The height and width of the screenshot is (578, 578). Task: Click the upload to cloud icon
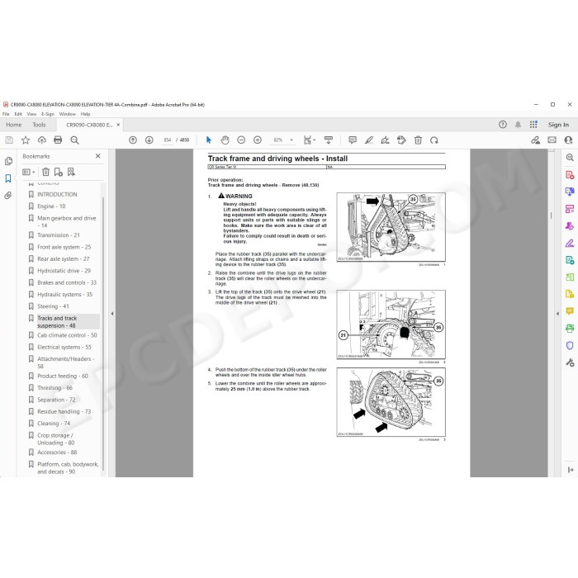(x=41, y=140)
